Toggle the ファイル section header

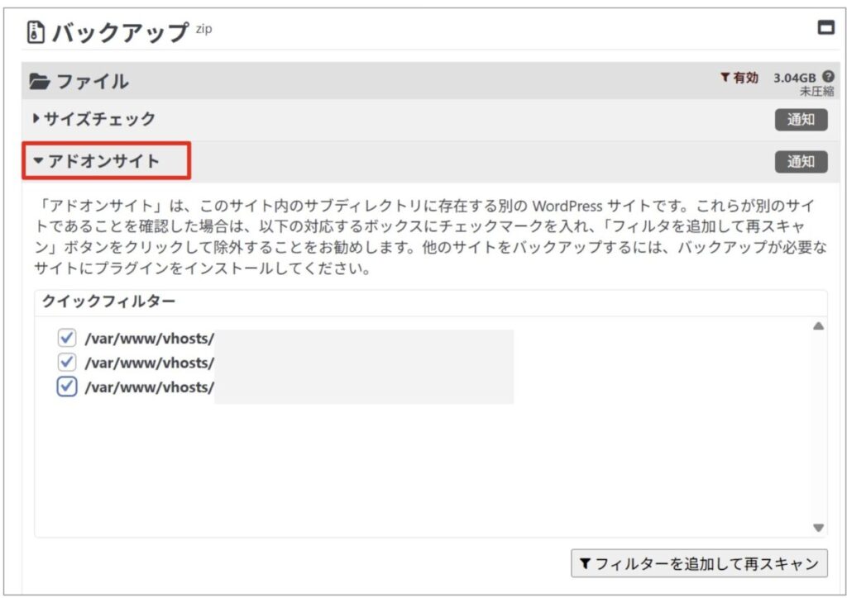[91, 81]
